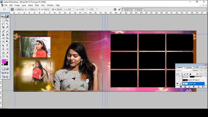
Task: Delete layer with the trash icon
Action: 202,87
